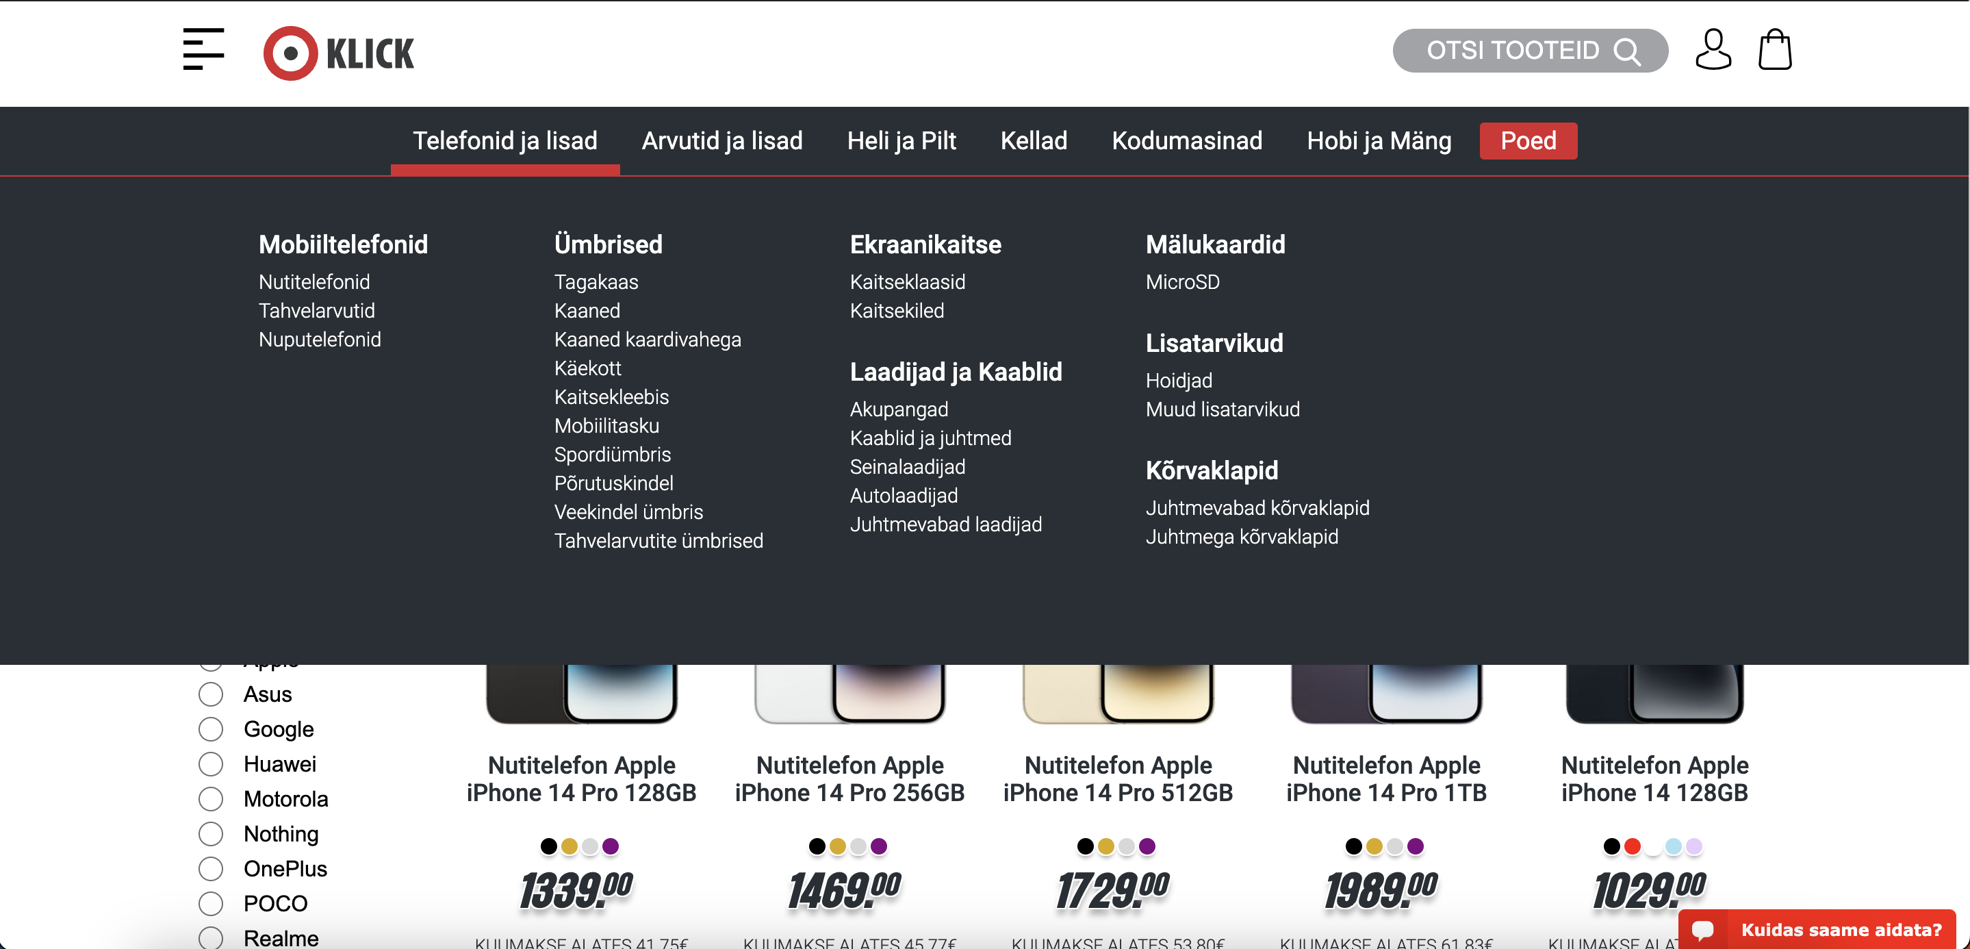Click the Klick logo
Viewport: 1970px width, 949px height.
click(340, 51)
